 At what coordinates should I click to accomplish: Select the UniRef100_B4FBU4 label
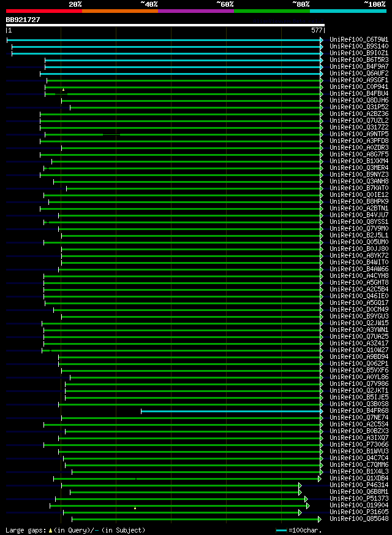point(359,93)
